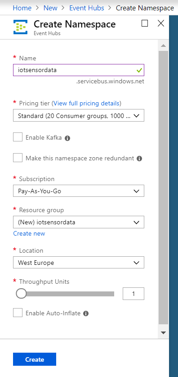Click the Create button
This screenshot has height=377, width=178.
click(35, 359)
